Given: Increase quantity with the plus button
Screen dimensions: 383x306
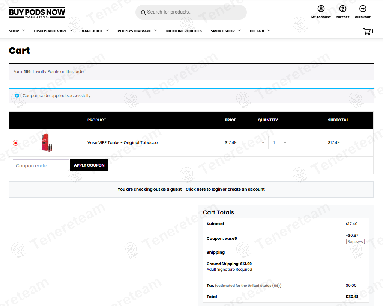Looking at the screenshot, I should click(285, 143).
